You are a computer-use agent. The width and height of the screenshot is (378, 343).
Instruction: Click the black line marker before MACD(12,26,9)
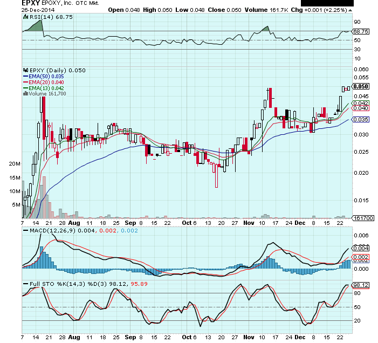point(25,231)
